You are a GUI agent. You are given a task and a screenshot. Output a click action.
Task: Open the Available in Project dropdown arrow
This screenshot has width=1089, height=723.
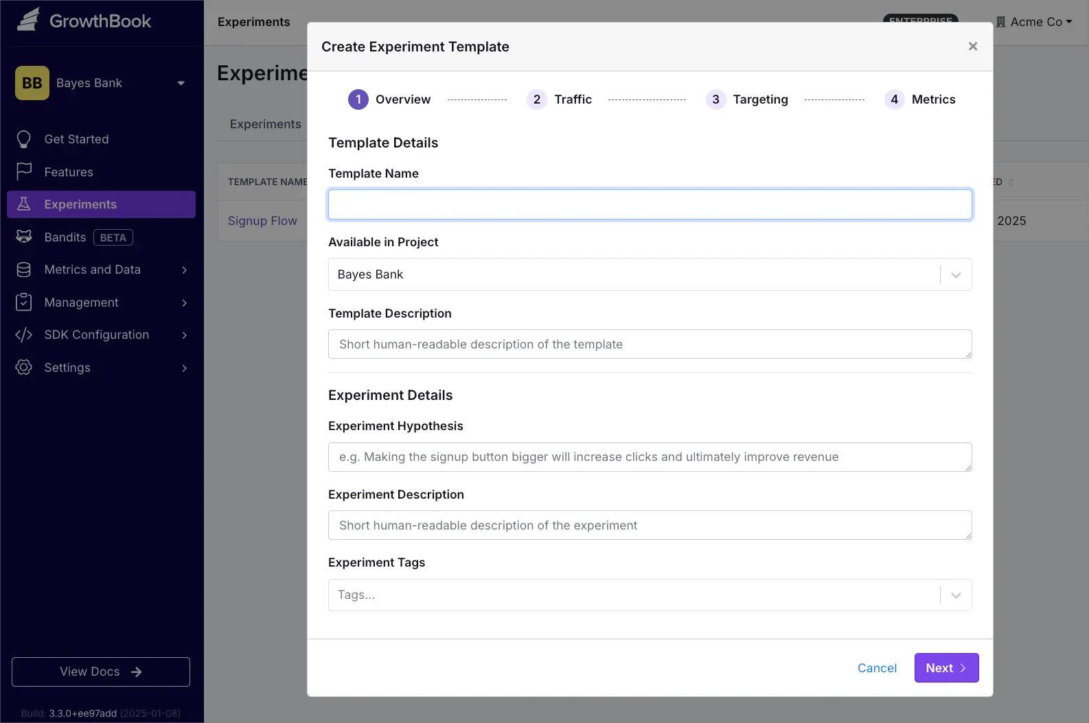[x=956, y=274]
